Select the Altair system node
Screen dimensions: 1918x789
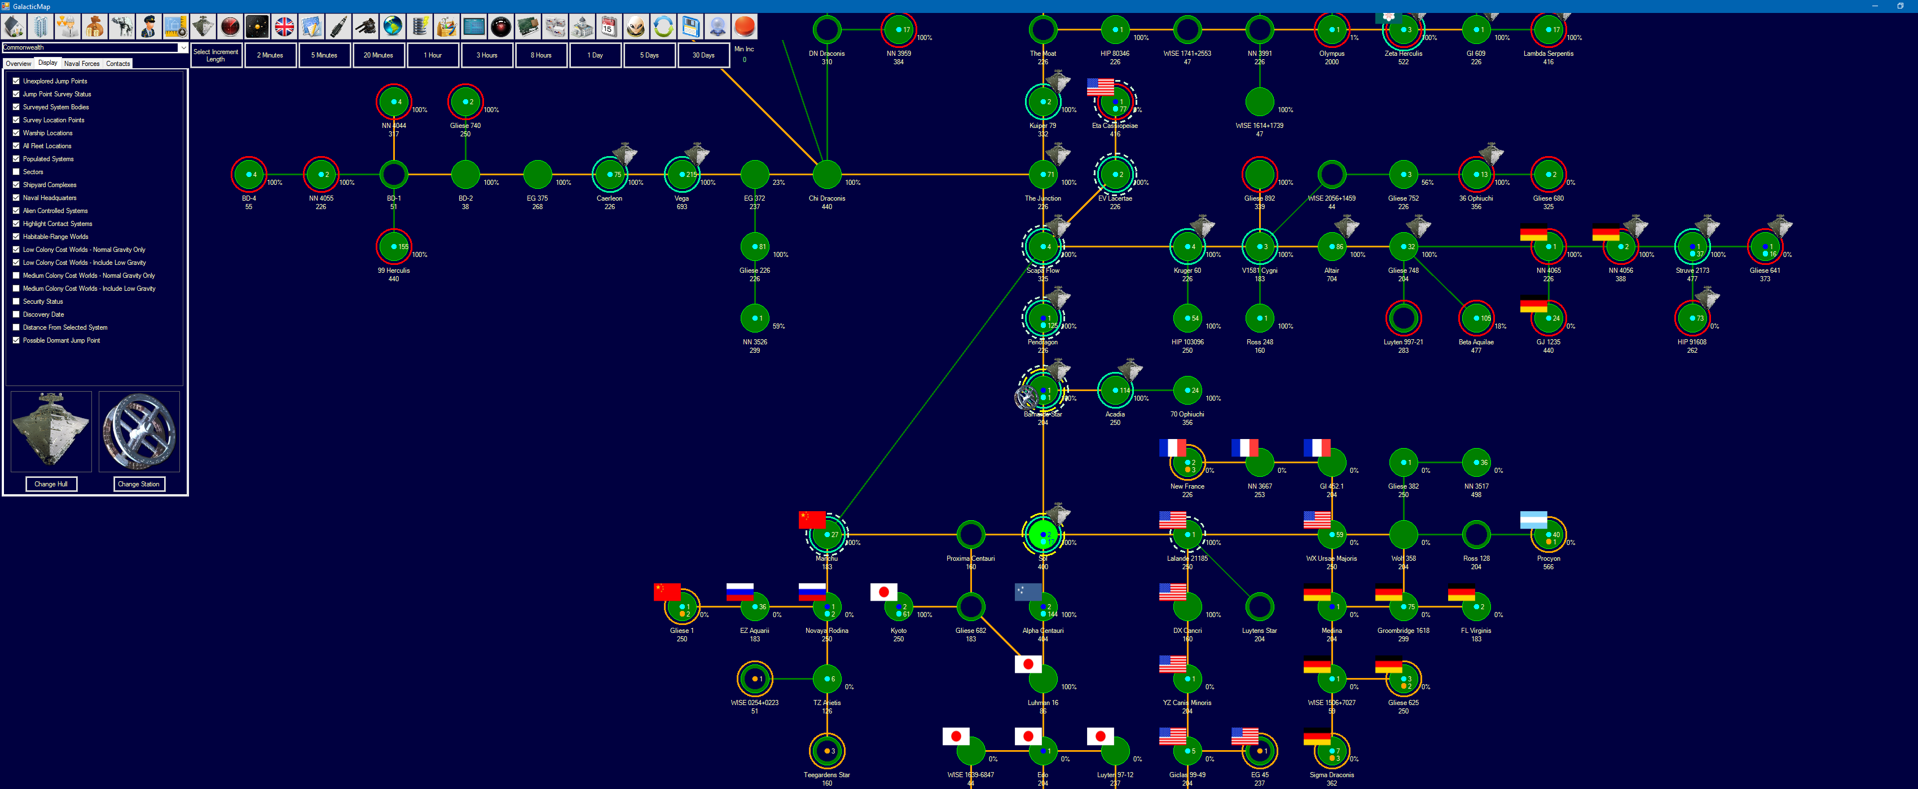pyautogui.click(x=1331, y=247)
